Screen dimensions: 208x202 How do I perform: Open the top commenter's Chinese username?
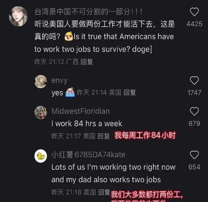(x=89, y=11)
